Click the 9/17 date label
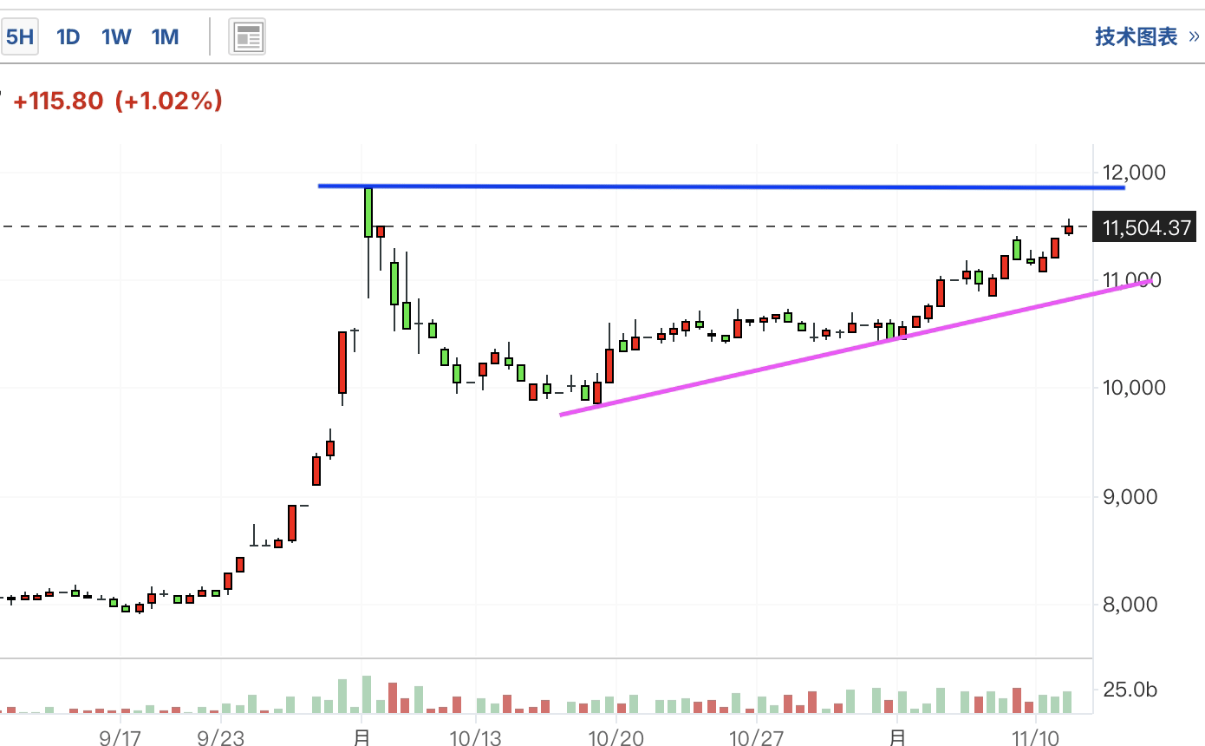Image resolution: width=1205 pixels, height=746 pixels. click(120, 737)
